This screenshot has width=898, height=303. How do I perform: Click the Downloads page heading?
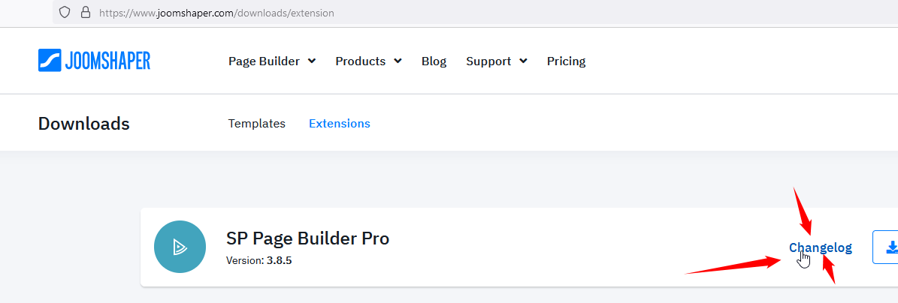(x=84, y=123)
